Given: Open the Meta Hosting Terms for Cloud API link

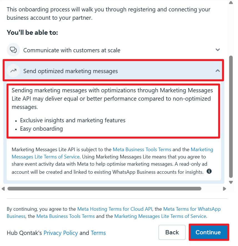Looking at the screenshot, I should point(115,209).
